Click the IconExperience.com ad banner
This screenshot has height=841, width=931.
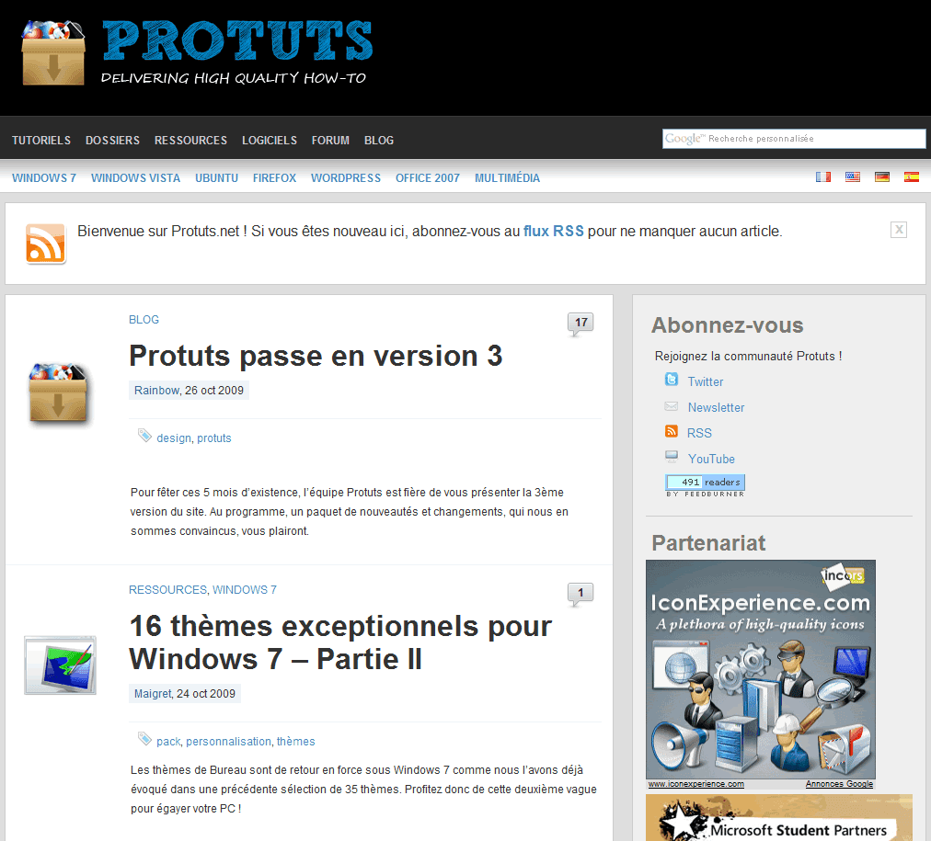761,669
